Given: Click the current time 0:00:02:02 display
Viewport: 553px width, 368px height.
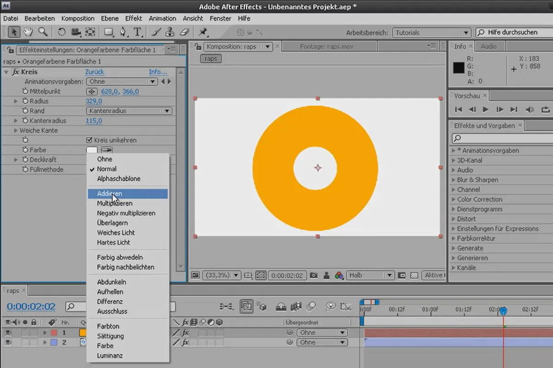Looking at the screenshot, I should [x=31, y=306].
